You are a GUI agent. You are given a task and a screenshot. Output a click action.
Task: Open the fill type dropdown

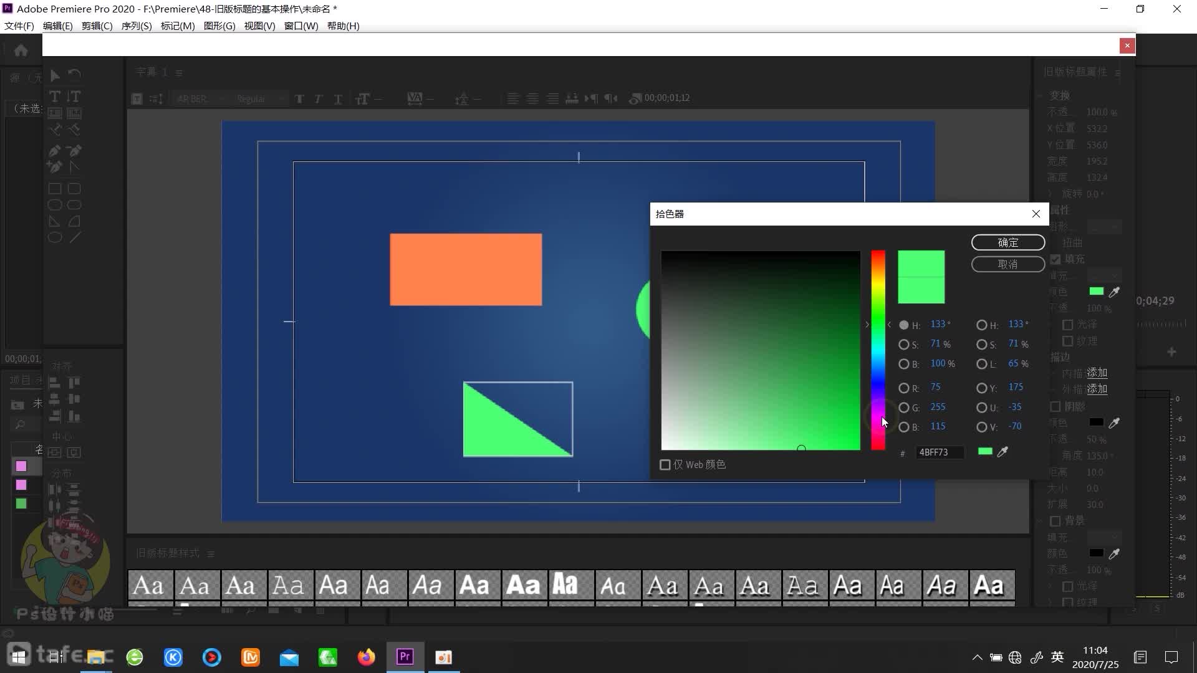tap(1104, 275)
